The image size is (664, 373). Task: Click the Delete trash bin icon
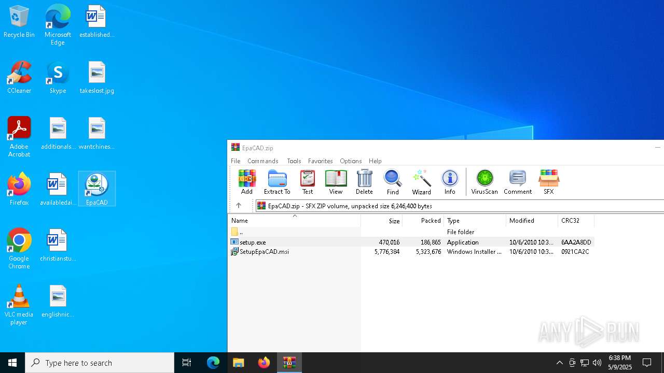(364, 182)
